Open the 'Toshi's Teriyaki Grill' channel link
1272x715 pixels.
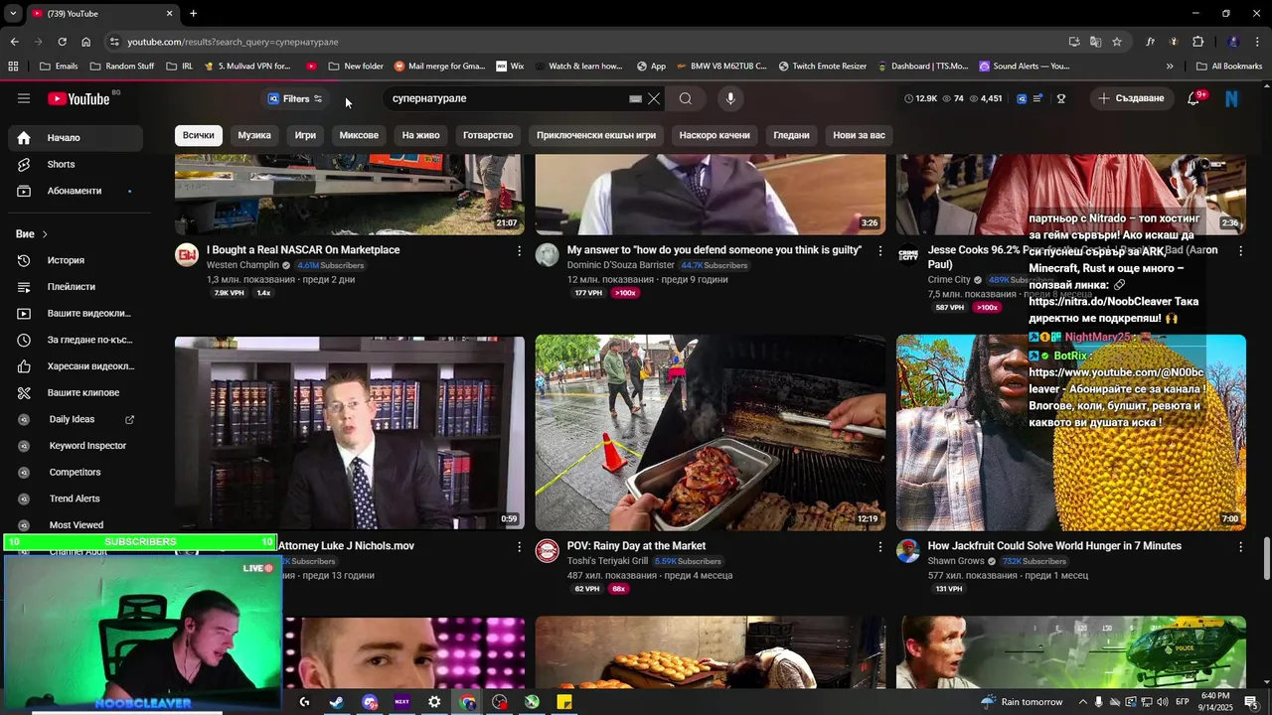607,561
